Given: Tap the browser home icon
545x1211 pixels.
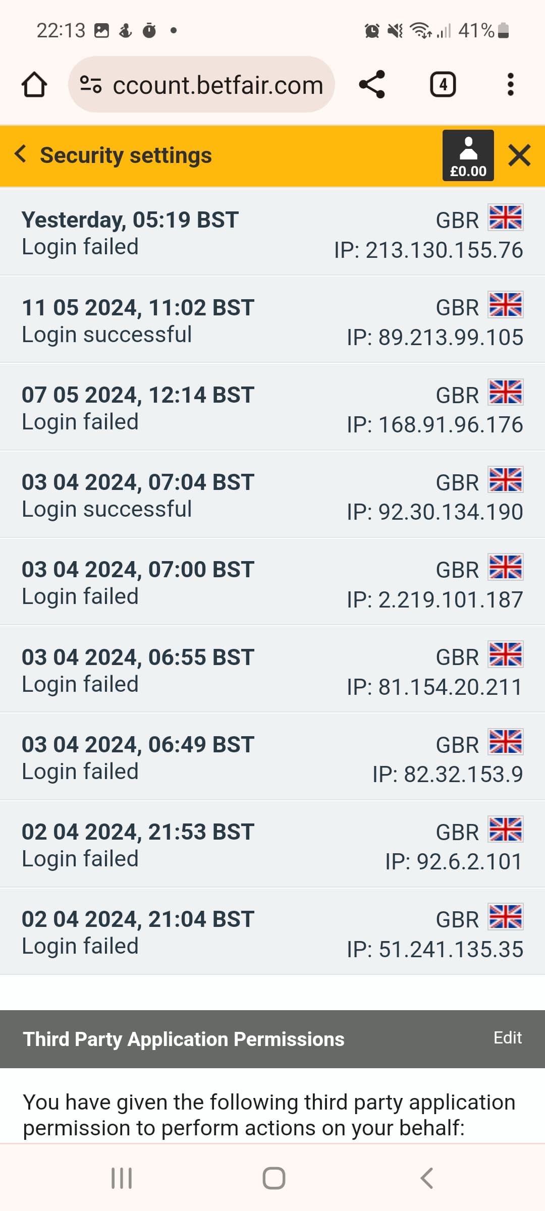Looking at the screenshot, I should (34, 84).
